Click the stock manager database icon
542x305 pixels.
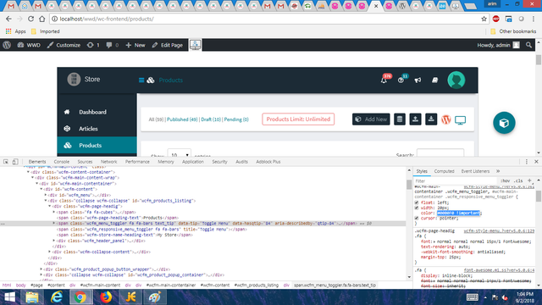pos(400,119)
